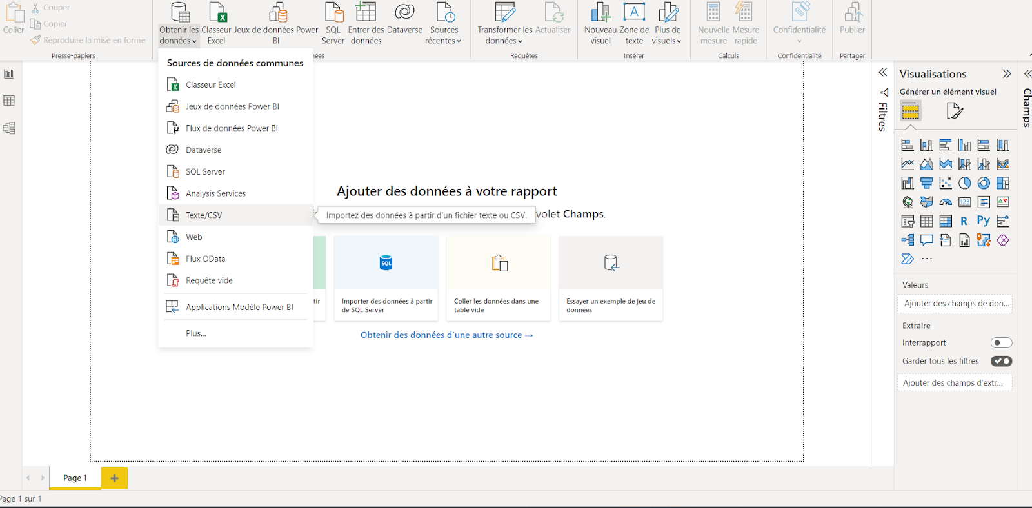Select the matrix visual
Image resolution: width=1032 pixels, height=508 pixels.
point(946,221)
